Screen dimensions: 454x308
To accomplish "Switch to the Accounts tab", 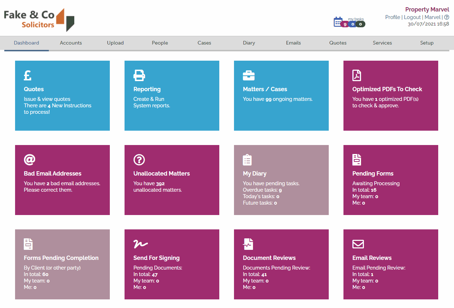I will coord(71,43).
